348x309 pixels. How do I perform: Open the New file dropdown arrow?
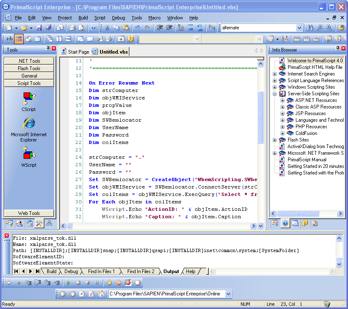coord(16,28)
